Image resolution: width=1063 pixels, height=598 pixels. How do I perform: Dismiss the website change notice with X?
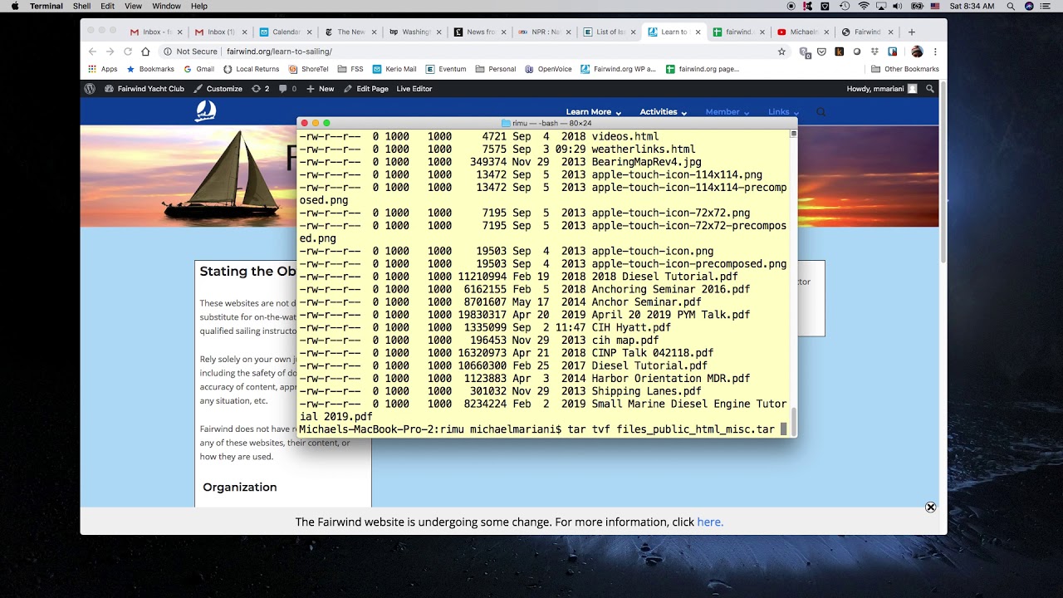(930, 507)
